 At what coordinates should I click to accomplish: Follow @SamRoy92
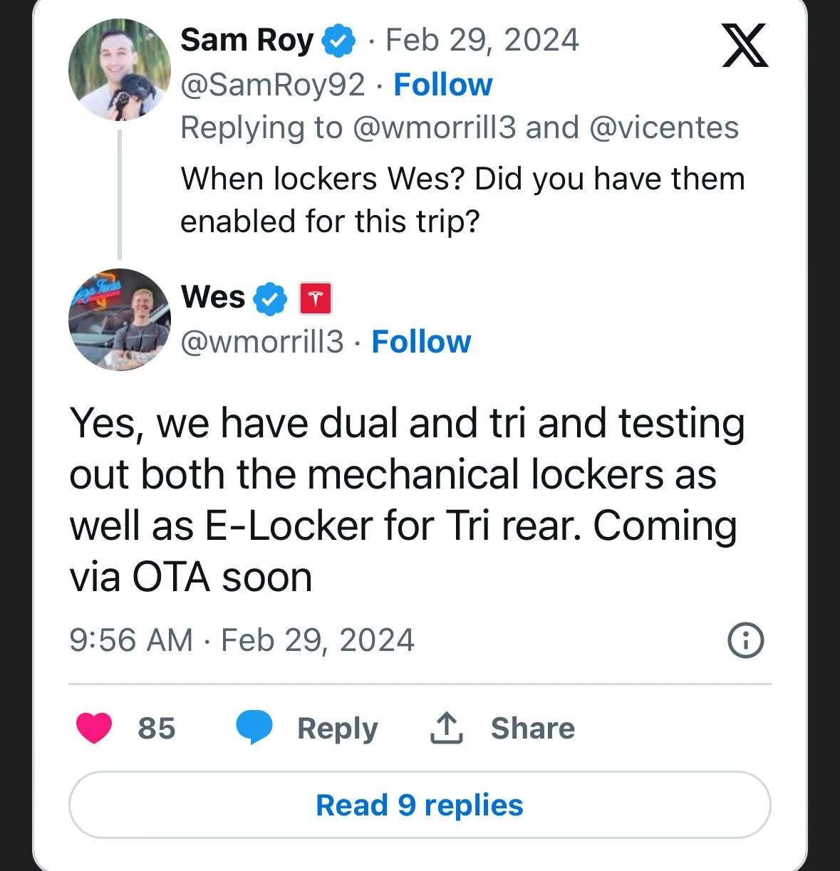[442, 85]
